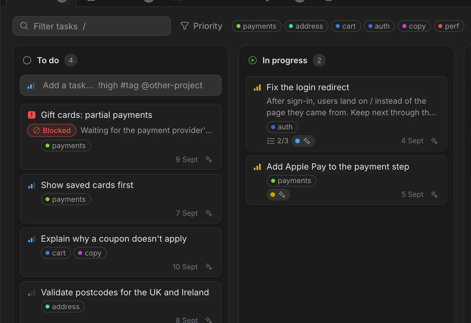Click blue dot sparkle pill on login redirect
The image size is (471, 323).
[303, 141]
